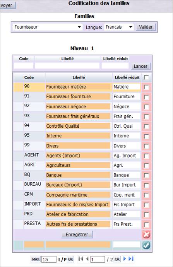Viewport: 173px width, 267px height.
Task: Click the Code search filter field
Action: tap(24, 65)
